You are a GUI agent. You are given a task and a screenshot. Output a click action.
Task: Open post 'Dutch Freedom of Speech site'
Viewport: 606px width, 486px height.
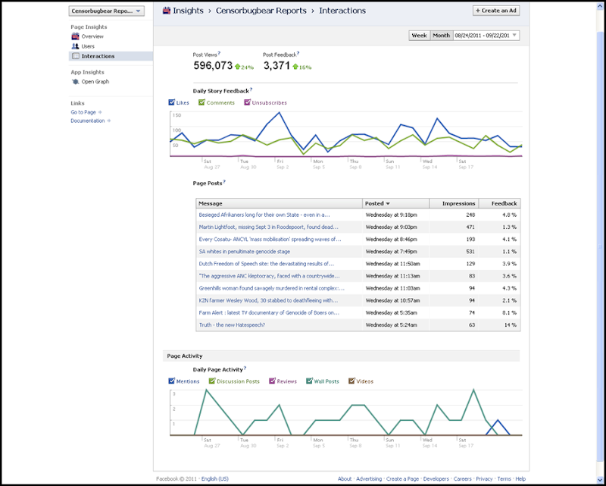pyautogui.click(x=267, y=264)
